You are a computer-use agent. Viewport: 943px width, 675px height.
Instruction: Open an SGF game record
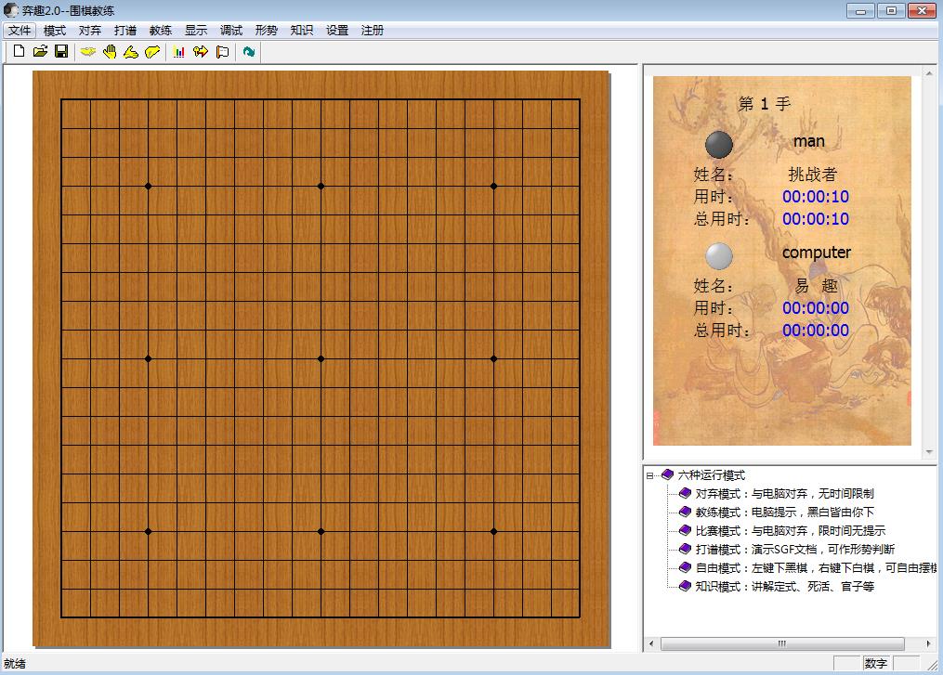coord(40,51)
